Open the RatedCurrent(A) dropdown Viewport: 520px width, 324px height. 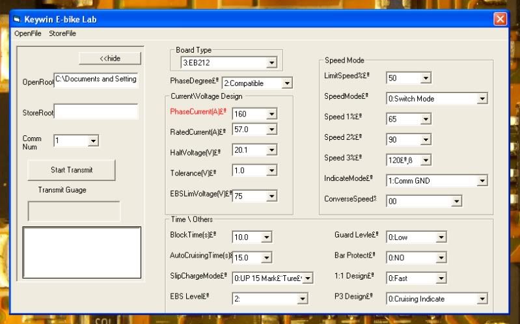coord(271,129)
